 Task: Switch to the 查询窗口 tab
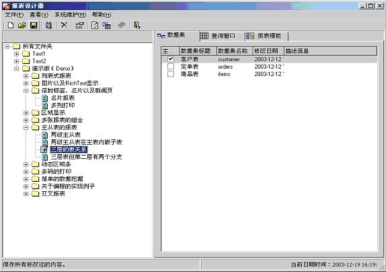coord(219,36)
